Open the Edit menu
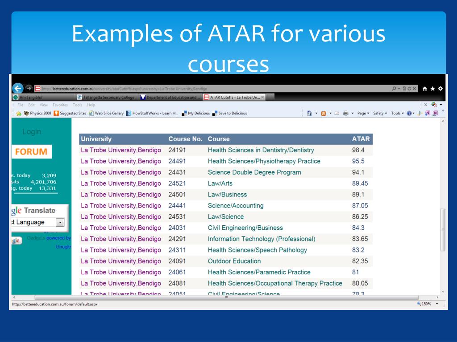The height and width of the screenshot is (342, 457). tap(32, 105)
